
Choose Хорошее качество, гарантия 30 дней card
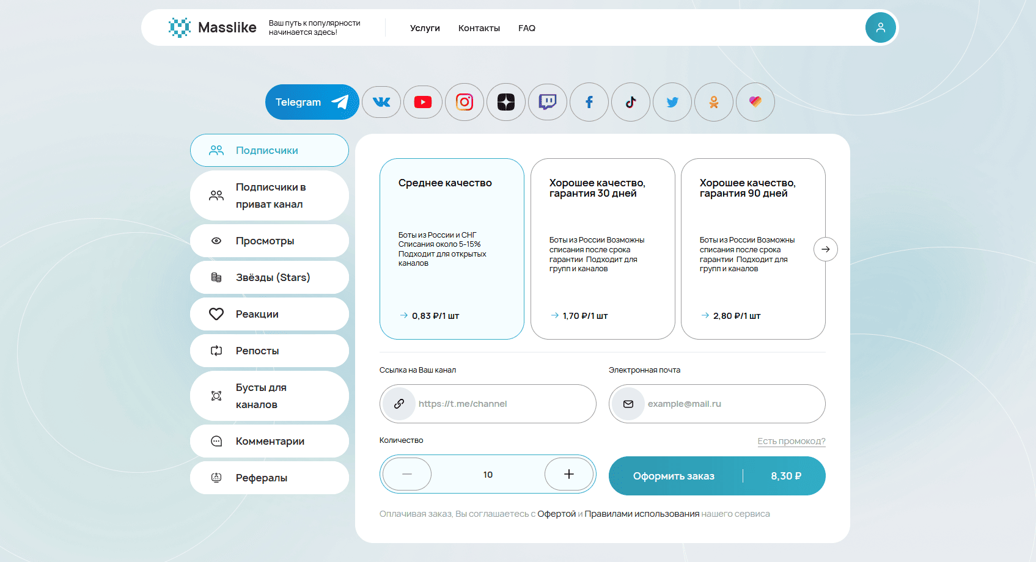(x=603, y=249)
